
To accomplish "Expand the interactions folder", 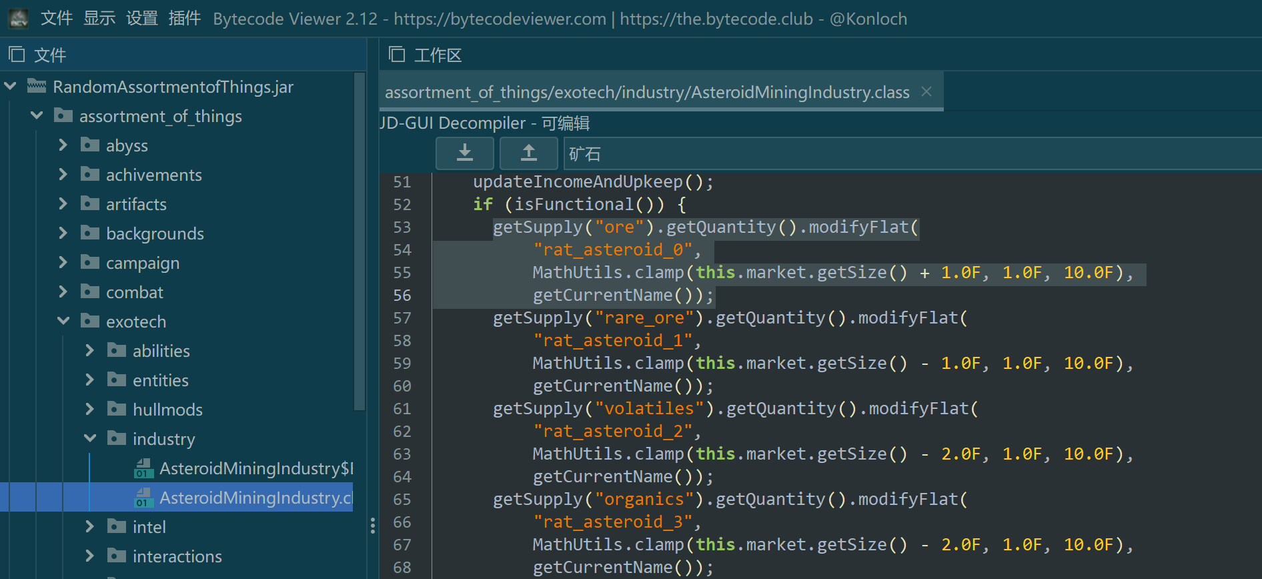I will [x=90, y=556].
